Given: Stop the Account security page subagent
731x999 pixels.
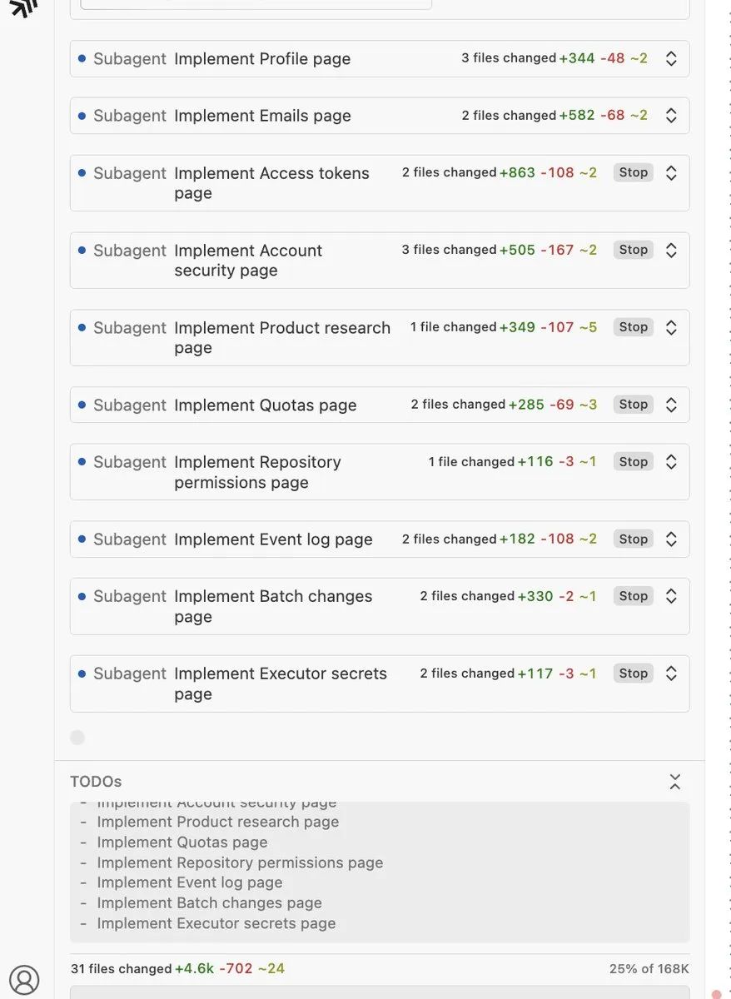Looking at the screenshot, I should point(633,250).
